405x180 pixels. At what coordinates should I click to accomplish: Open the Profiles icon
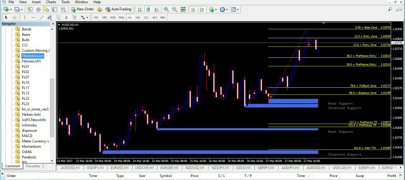[x=17, y=9]
